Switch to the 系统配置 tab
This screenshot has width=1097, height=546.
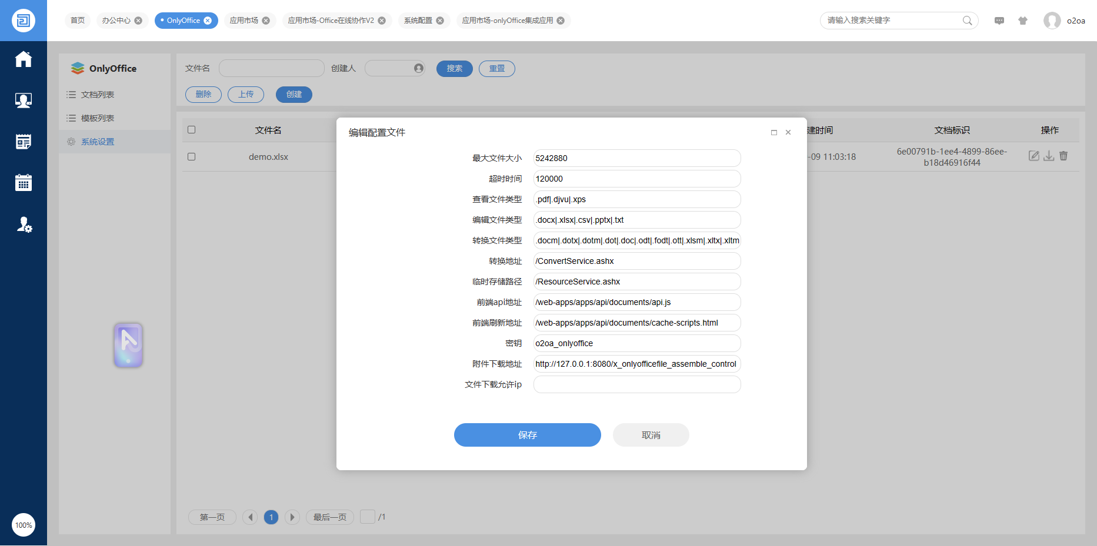(x=418, y=21)
